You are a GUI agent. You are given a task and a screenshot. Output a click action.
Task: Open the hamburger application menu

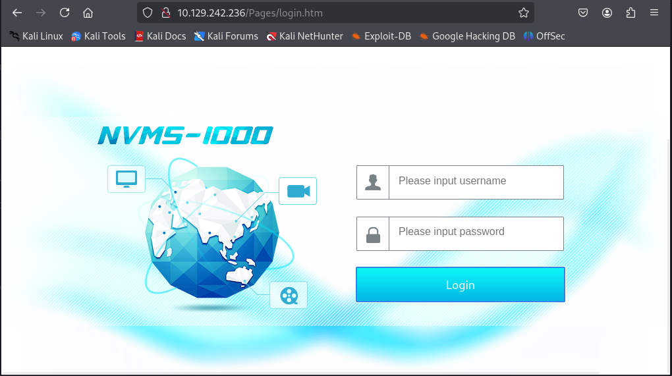(x=654, y=13)
